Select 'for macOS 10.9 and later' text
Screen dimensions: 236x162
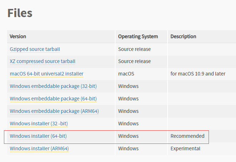tap(198, 74)
